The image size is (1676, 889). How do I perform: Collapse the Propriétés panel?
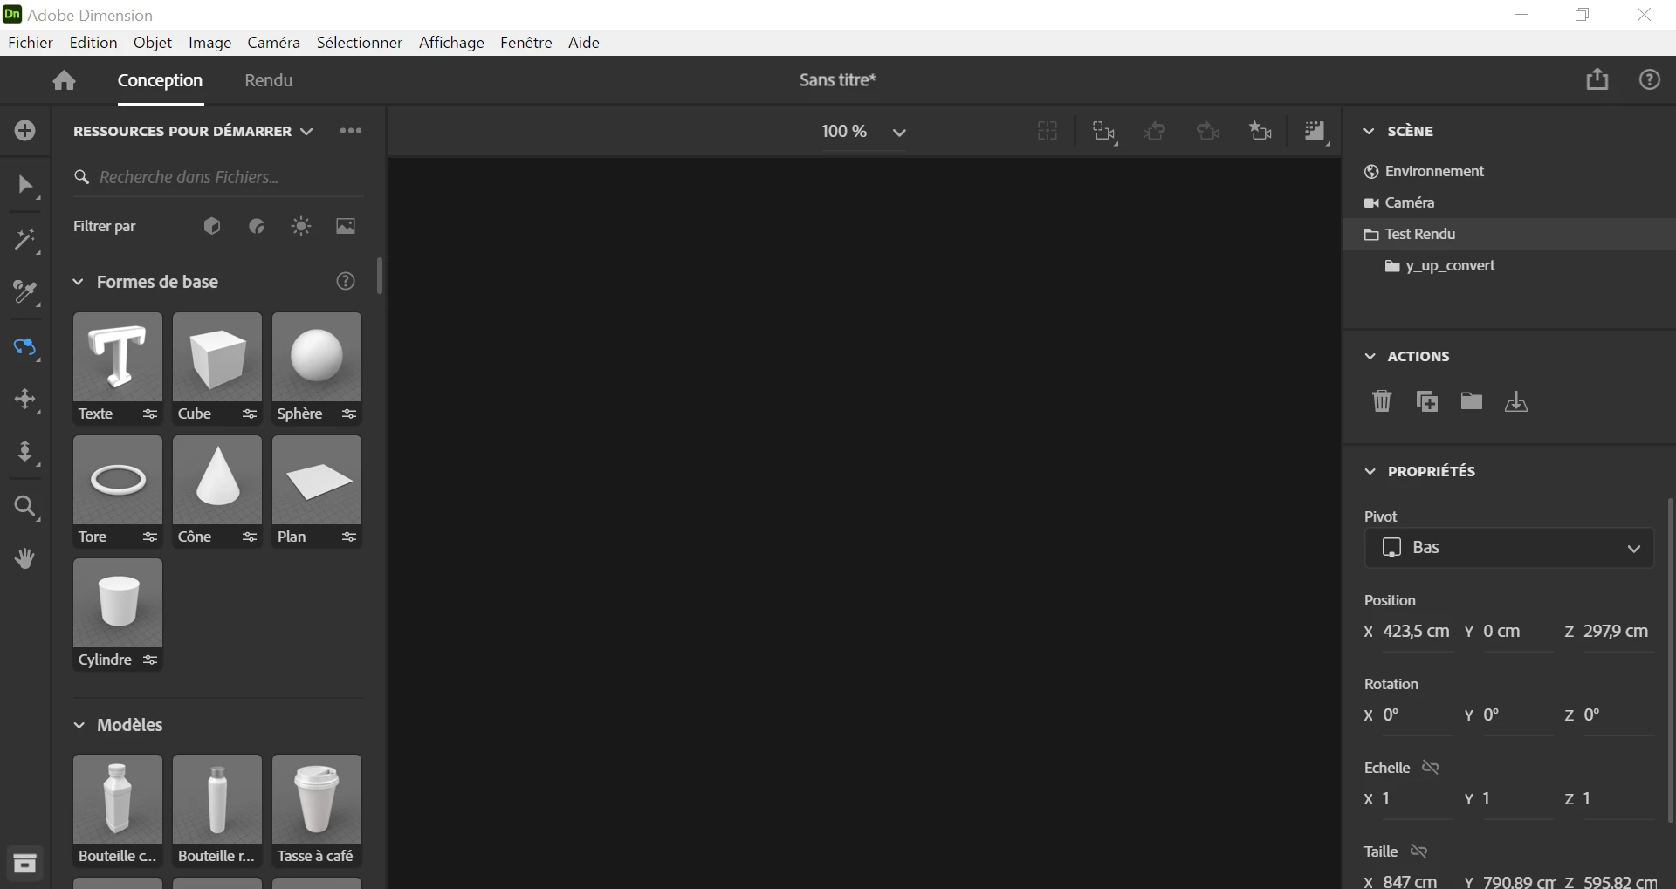tap(1370, 471)
